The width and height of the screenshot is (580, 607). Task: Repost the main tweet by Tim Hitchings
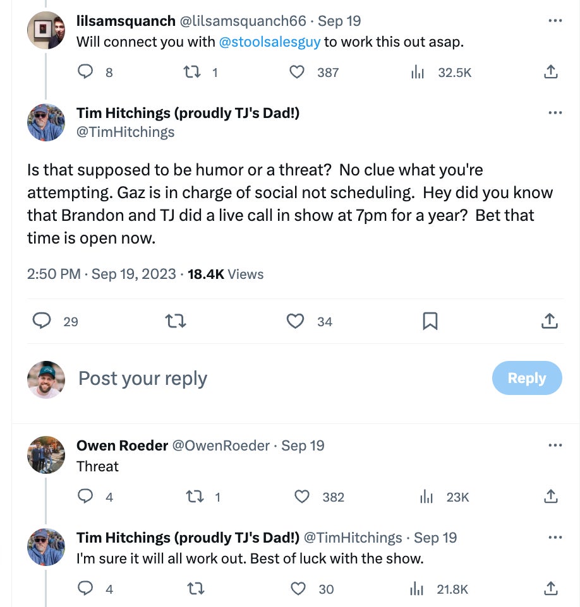[175, 321]
